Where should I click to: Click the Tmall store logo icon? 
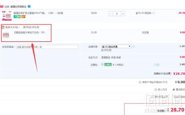[2, 6]
